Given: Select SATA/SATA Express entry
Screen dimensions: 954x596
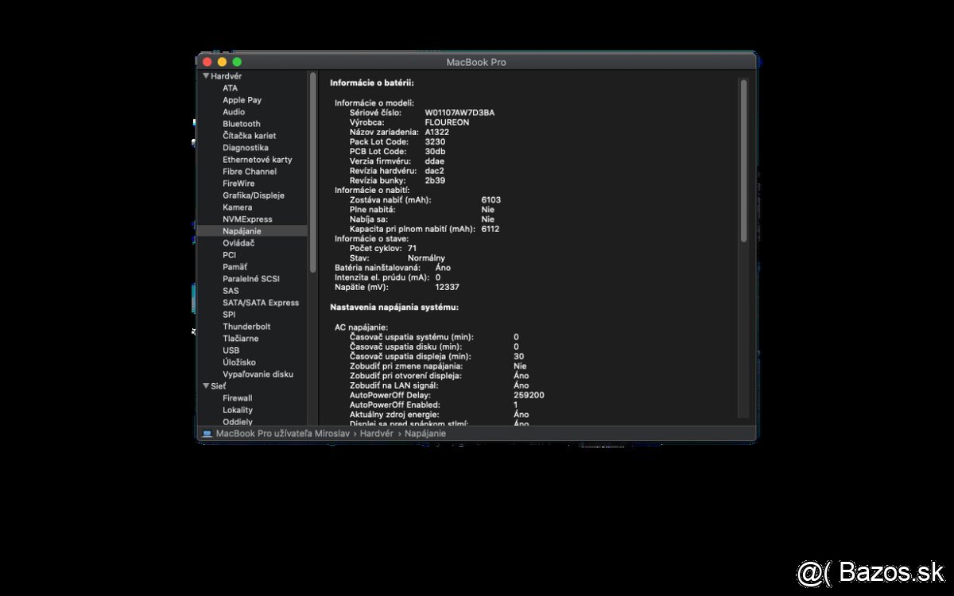Looking at the screenshot, I should point(261,302).
